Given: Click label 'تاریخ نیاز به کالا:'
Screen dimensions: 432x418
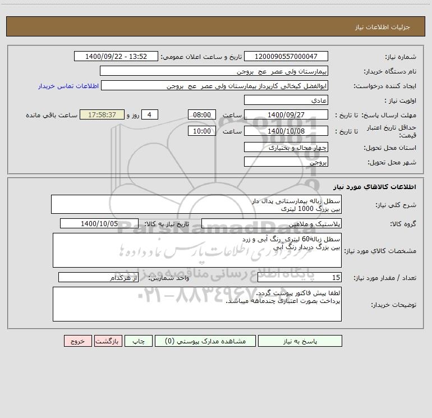Looking at the screenshot, I should (167, 224).
